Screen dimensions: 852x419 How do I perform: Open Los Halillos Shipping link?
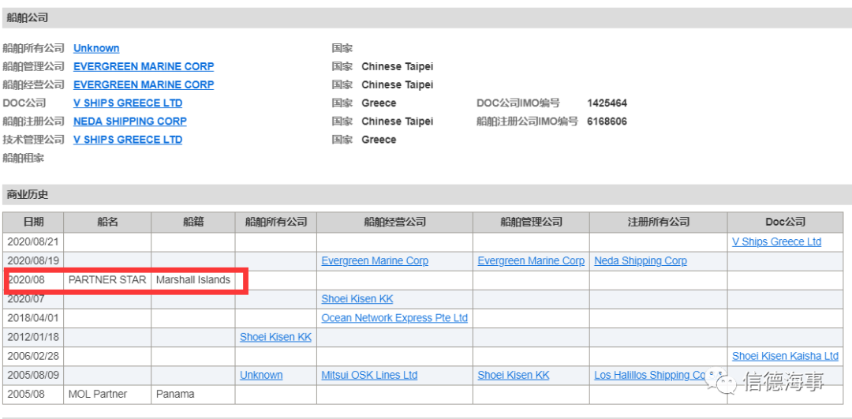650,375
